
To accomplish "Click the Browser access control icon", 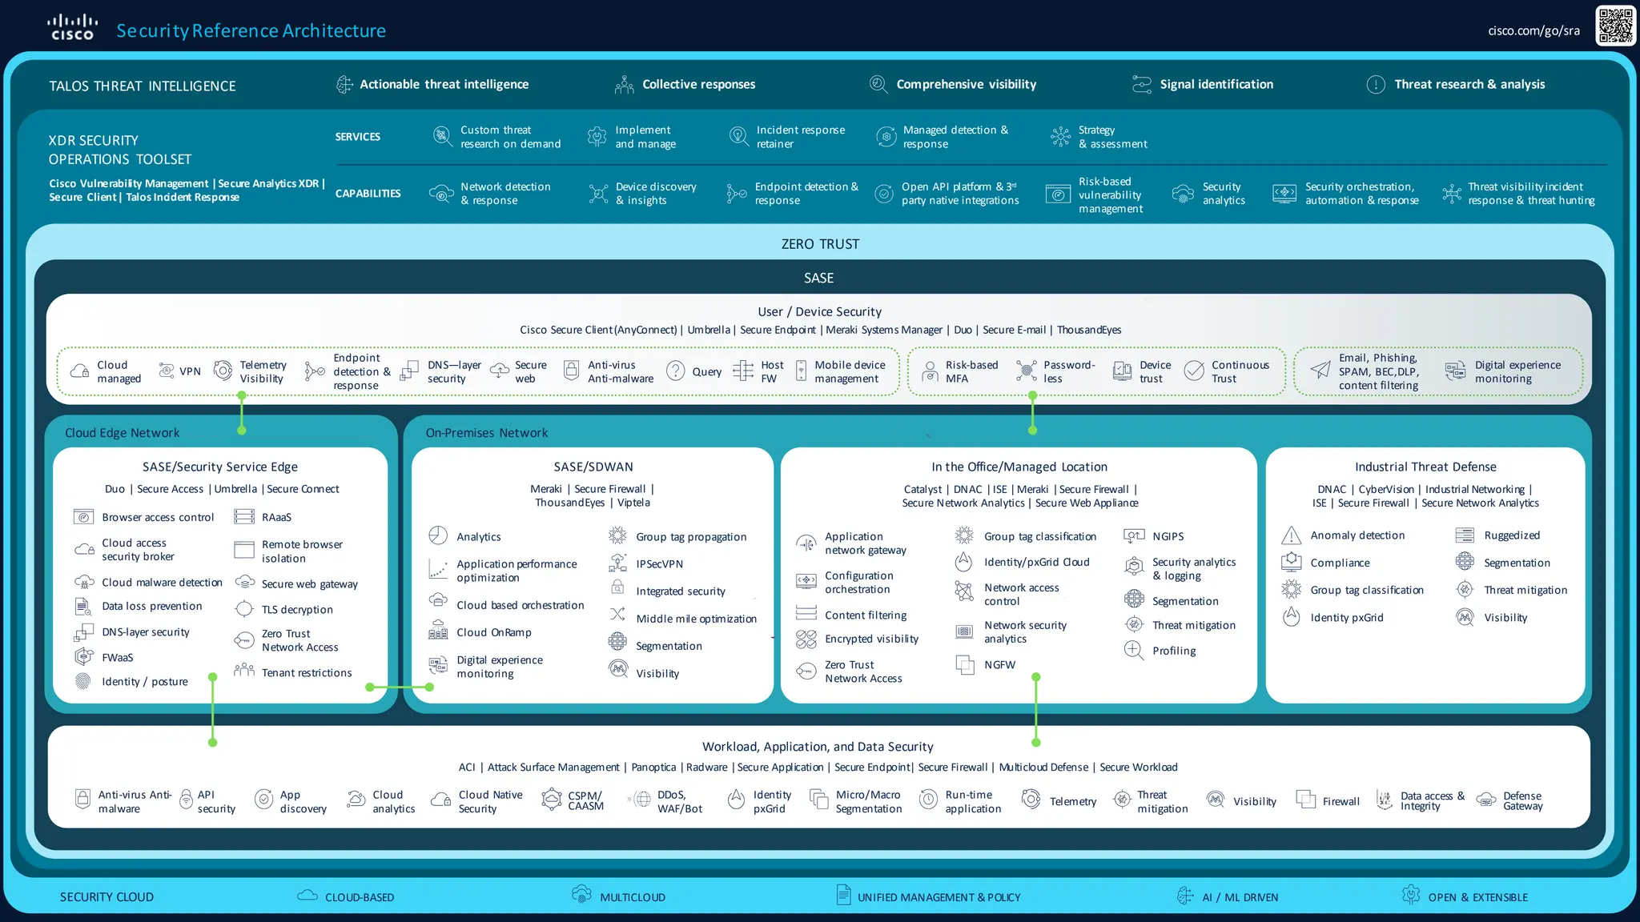I will 84,517.
